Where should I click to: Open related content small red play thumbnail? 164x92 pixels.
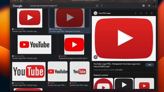pos(144,84)
